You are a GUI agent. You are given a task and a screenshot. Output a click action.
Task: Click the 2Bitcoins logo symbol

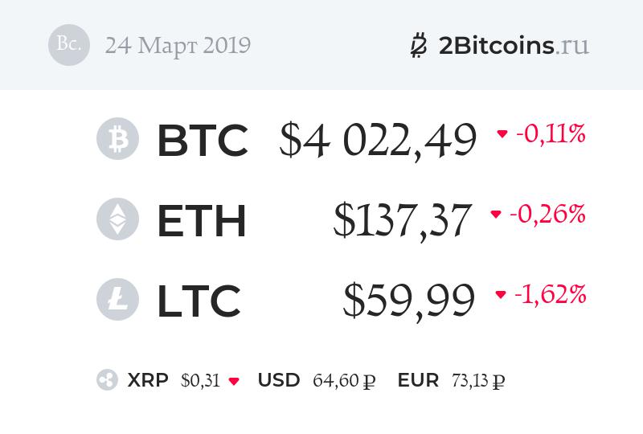point(418,46)
